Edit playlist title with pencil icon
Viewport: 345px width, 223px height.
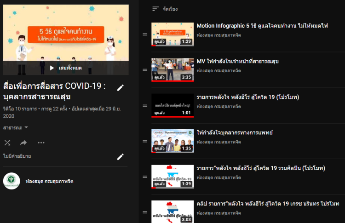pyautogui.click(x=121, y=88)
